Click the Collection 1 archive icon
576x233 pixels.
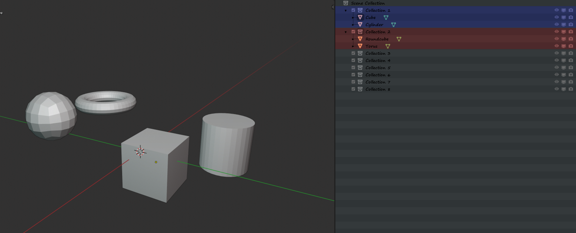coord(360,10)
